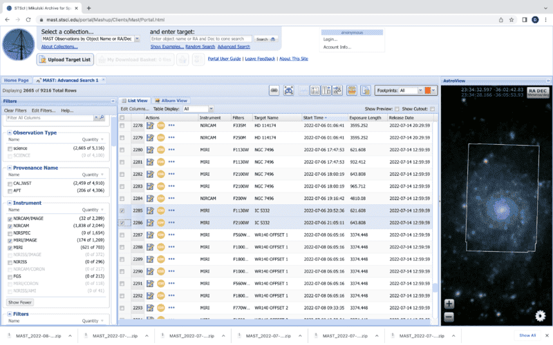The width and height of the screenshot is (553, 345).
Task: Click Show All downloads button
Action: (x=527, y=335)
